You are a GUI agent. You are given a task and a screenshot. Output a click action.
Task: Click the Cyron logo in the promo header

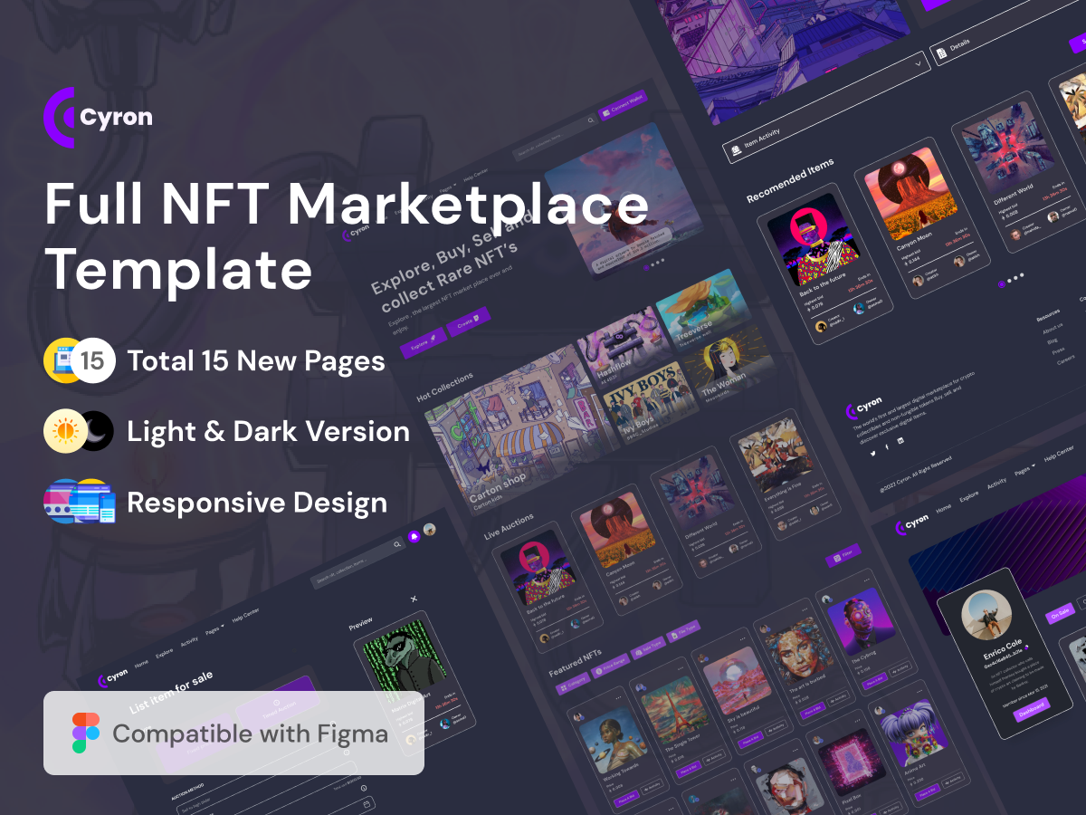pos(98,117)
